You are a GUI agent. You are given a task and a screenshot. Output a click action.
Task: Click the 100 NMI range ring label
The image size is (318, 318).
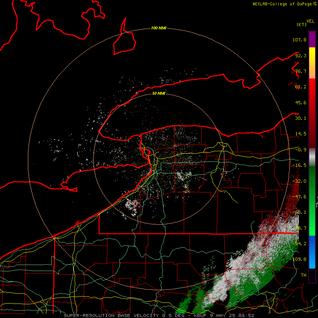click(159, 28)
